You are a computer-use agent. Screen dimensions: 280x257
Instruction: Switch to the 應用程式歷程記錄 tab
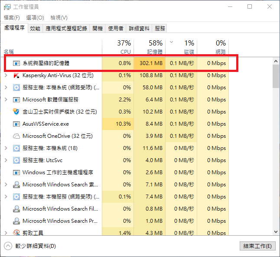click(66, 29)
